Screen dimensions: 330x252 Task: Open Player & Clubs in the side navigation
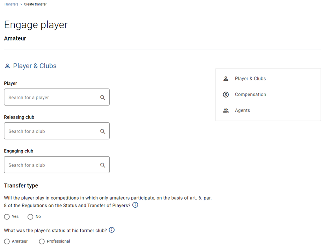(250, 79)
